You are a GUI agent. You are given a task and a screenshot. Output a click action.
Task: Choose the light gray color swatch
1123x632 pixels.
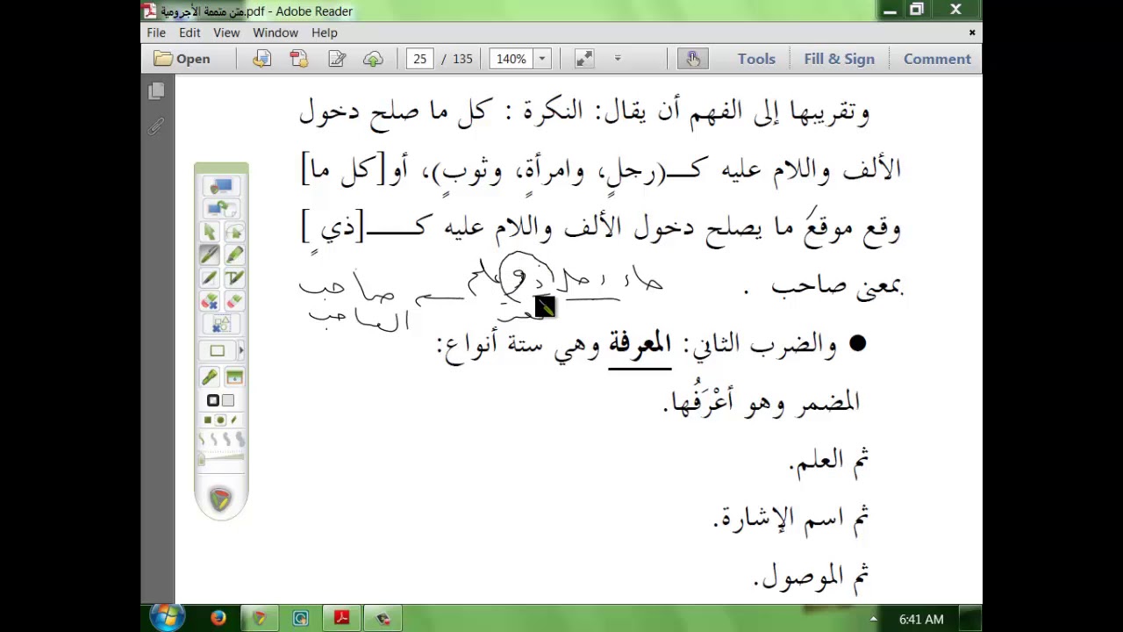(x=228, y=400)
